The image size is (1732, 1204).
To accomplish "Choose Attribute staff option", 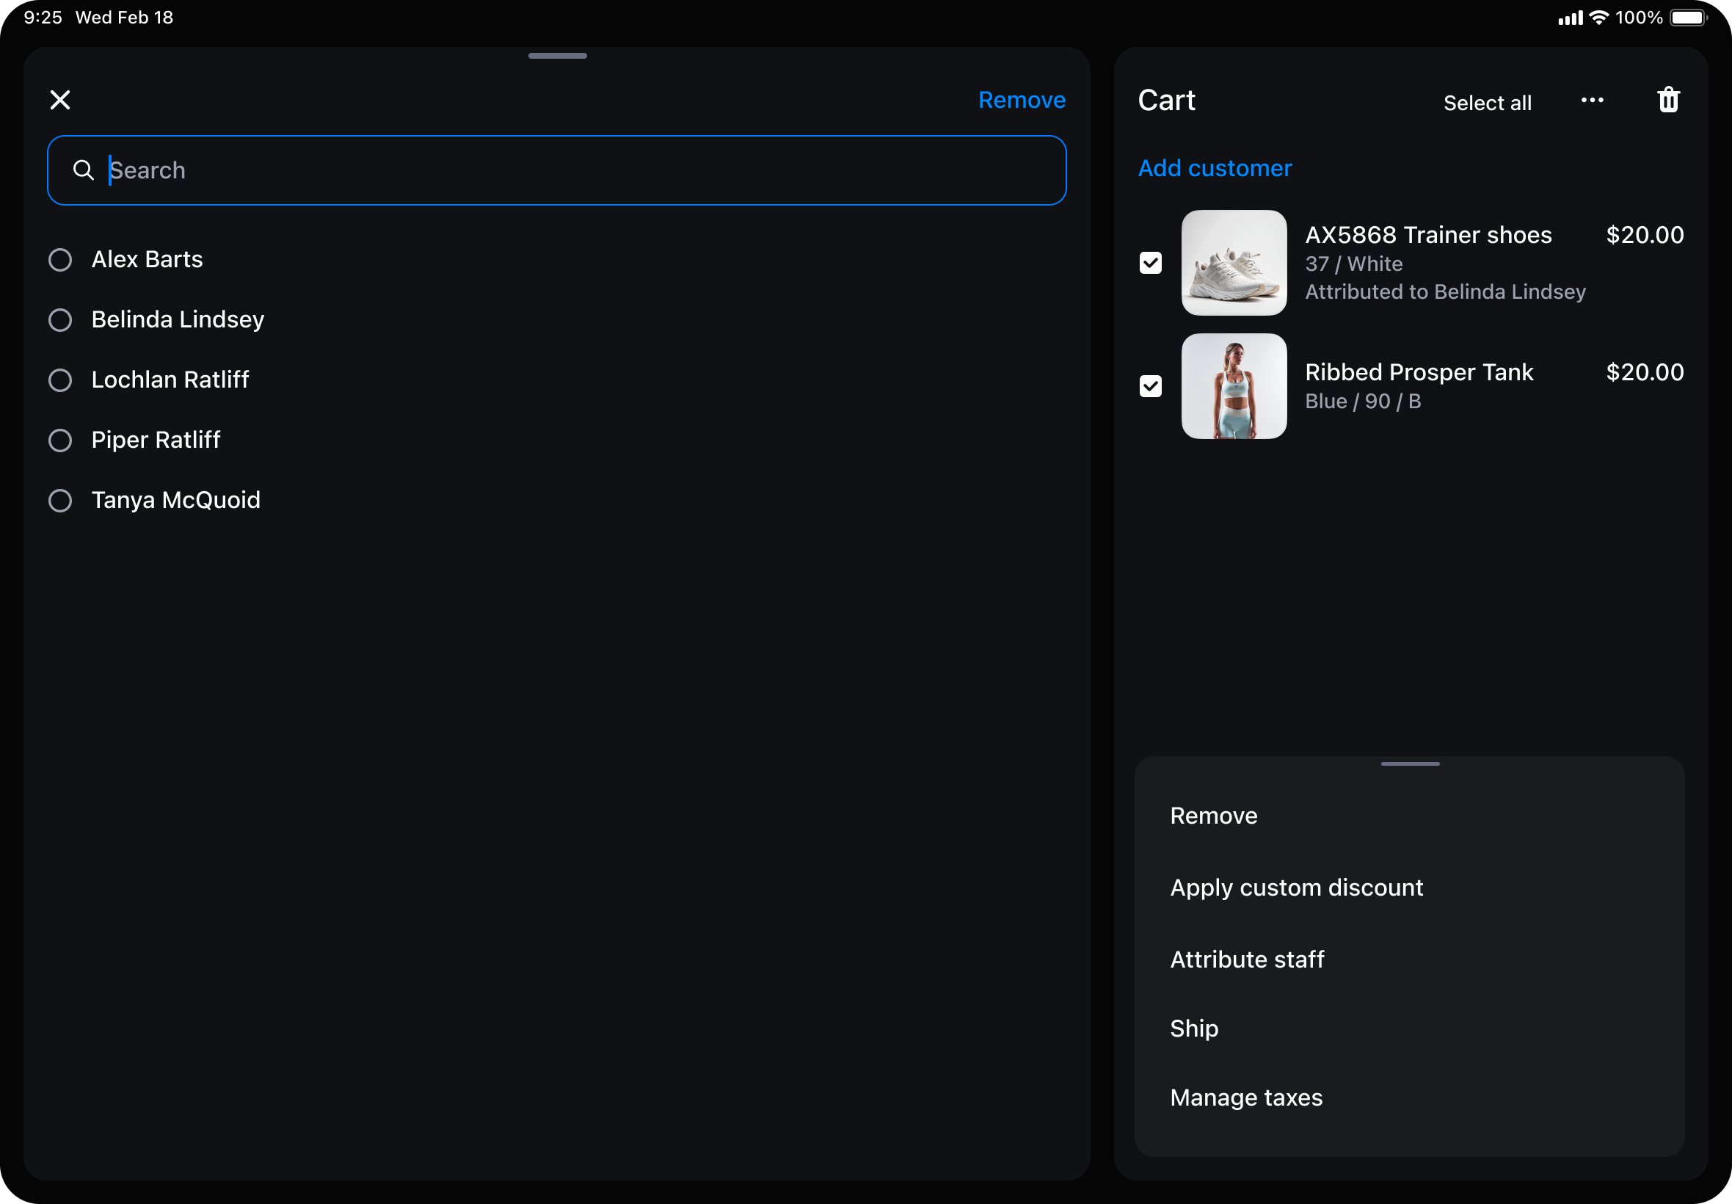I will point(1246,959).
